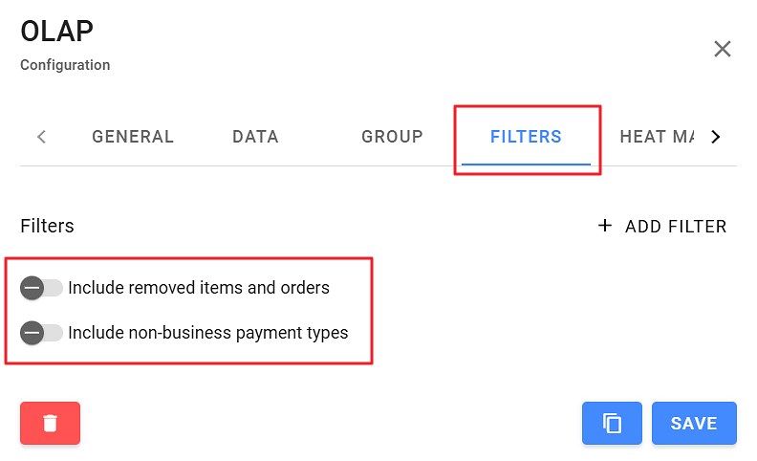Click the "Include removed items and orders" label
757x461 pixels.
pyautogui.click(x=199, y=287)
